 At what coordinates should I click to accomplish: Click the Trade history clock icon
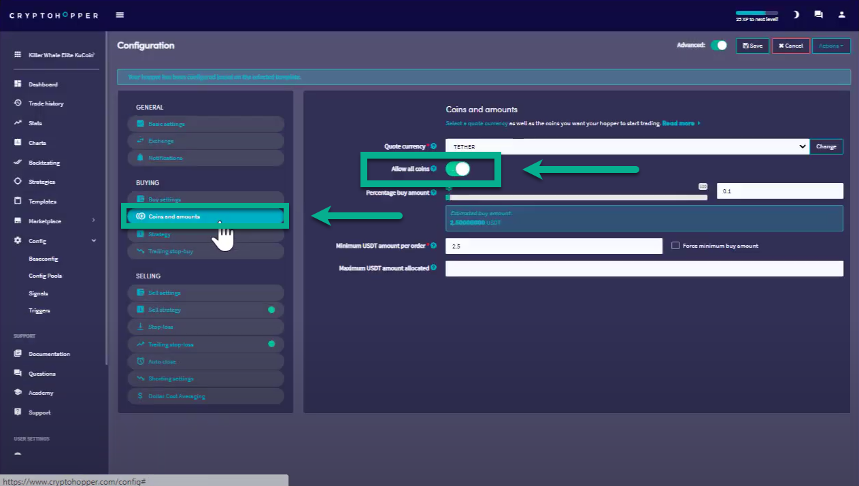tap(18, 103)
